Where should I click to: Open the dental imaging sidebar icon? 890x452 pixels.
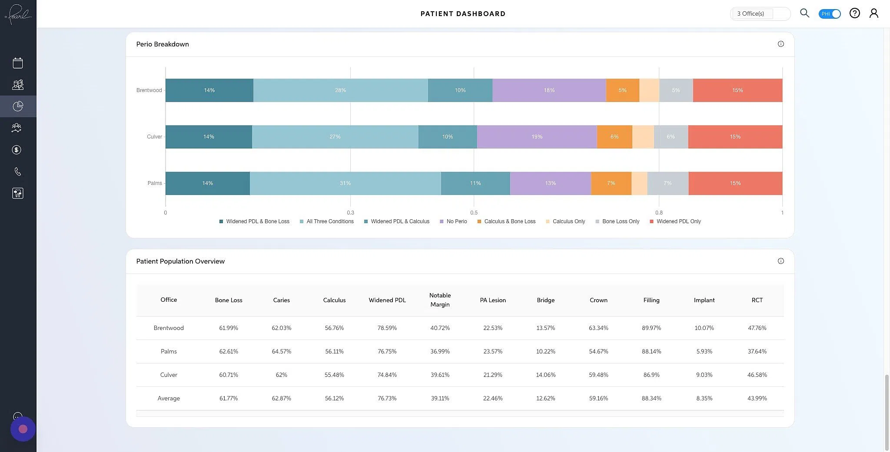coord(17,193)
